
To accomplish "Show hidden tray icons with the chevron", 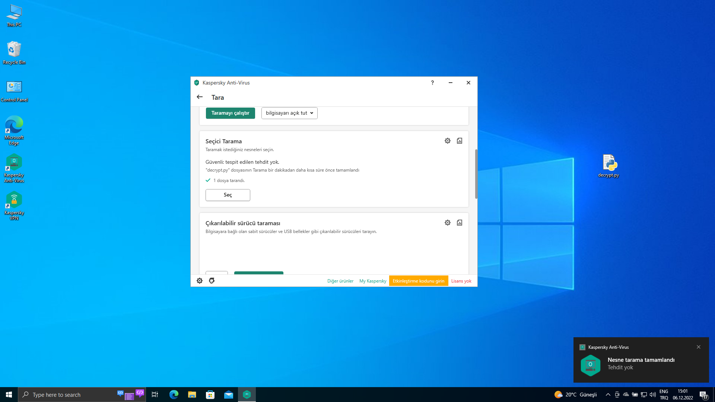I will click(x=608, y=395).
